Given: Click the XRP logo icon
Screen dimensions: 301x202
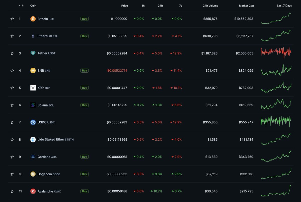Looking at the screenshot, I should click(33, 88).
